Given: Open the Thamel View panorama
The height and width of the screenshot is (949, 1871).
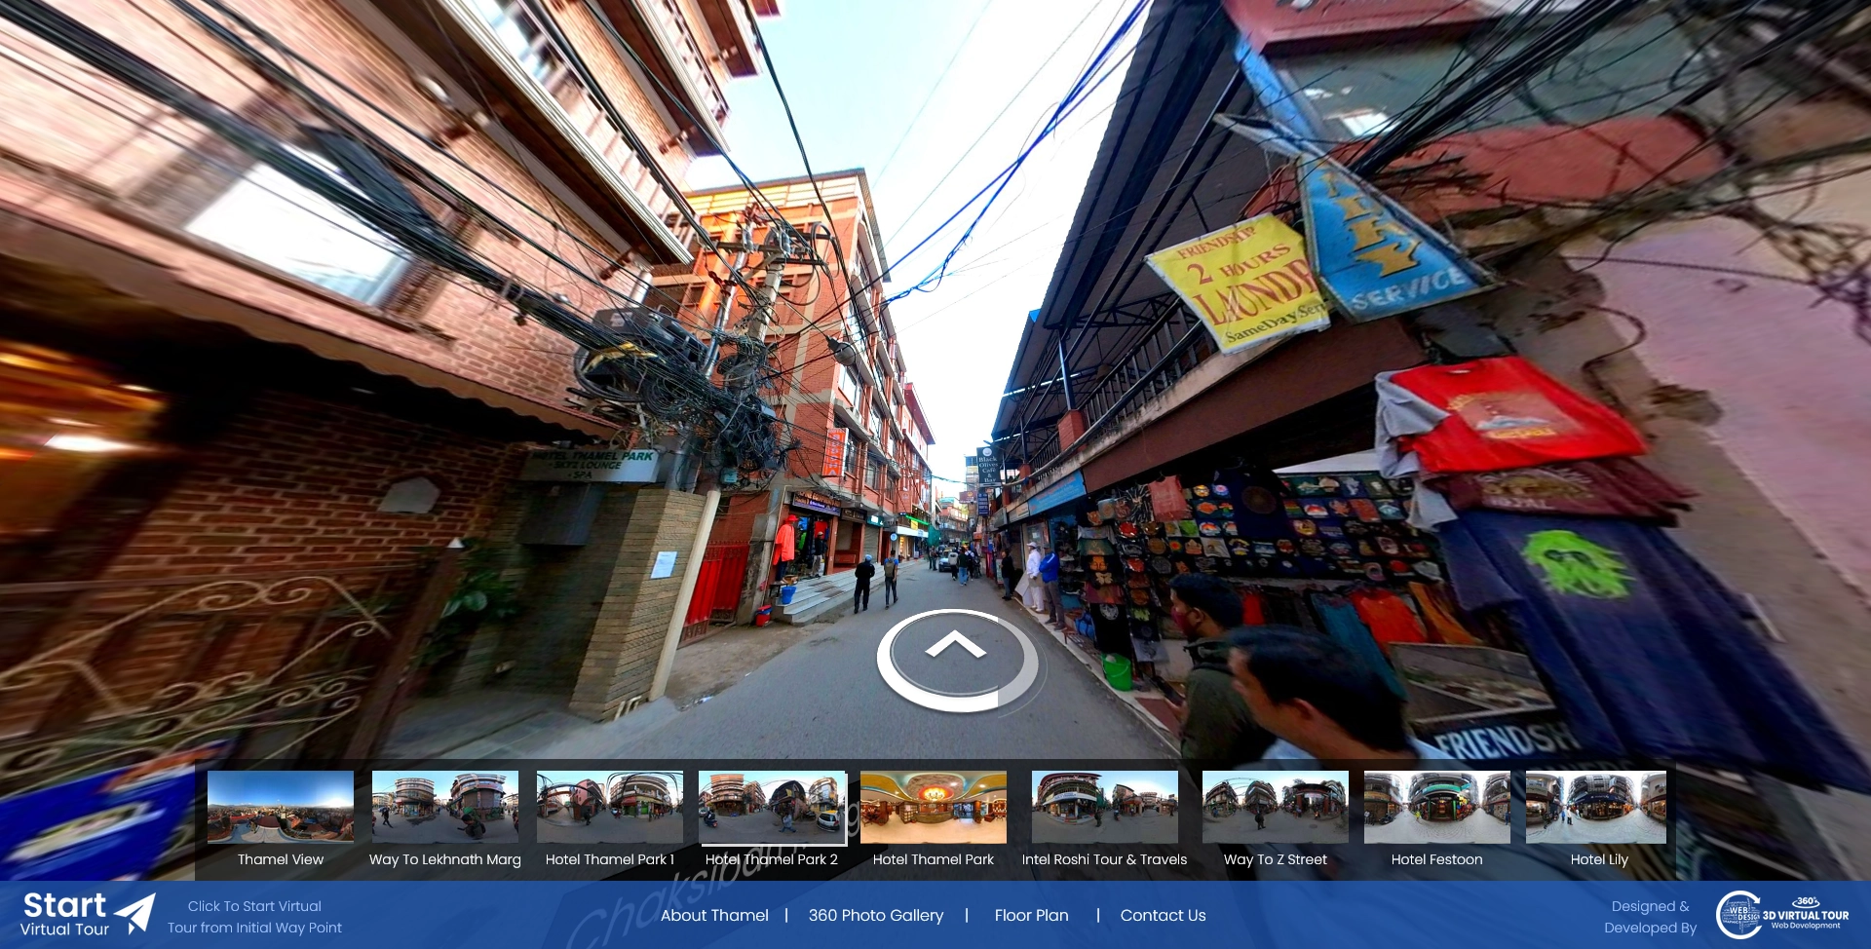Looking at the screenshot, I should click(x=280, y=807).
